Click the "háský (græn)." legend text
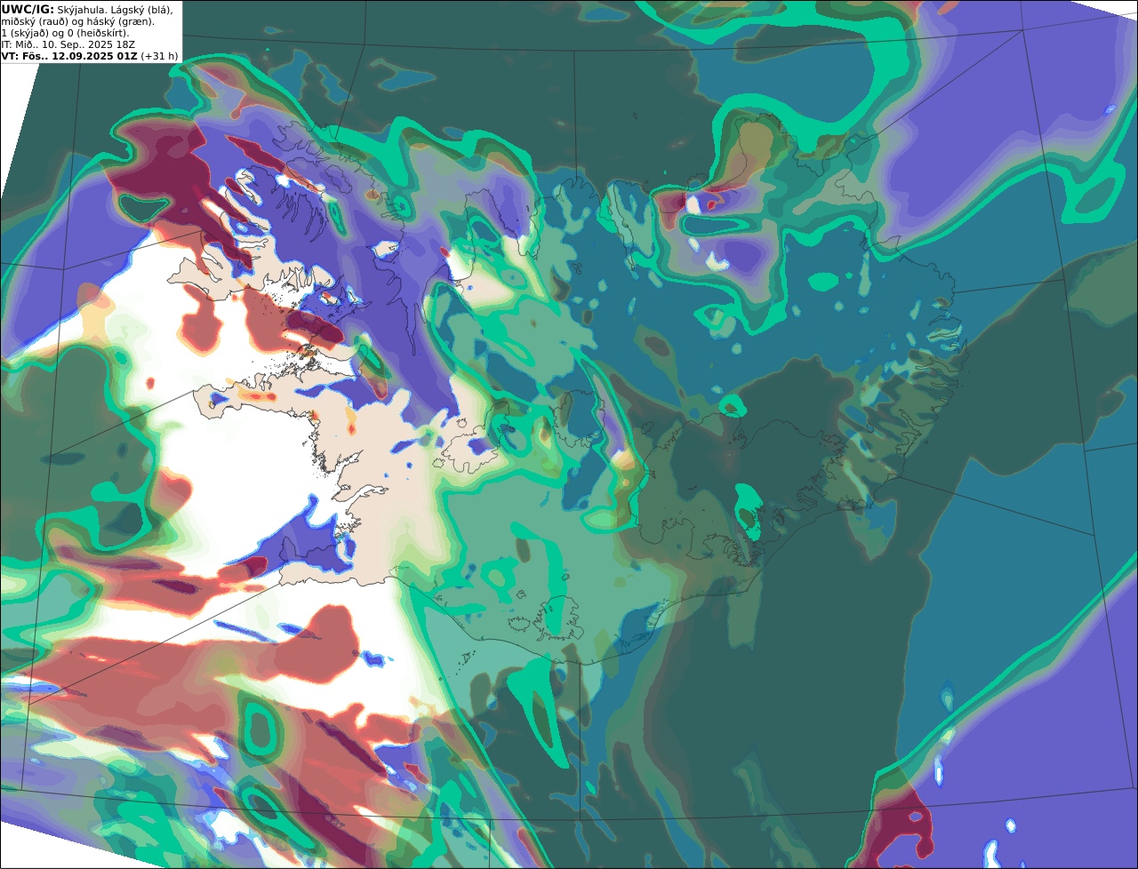This screenshot has width=1138, height=869. (121, 22)
